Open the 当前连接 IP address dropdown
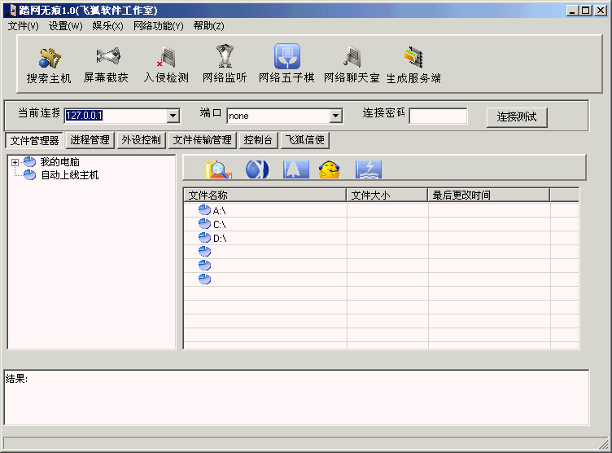 (x=172, y=117)
